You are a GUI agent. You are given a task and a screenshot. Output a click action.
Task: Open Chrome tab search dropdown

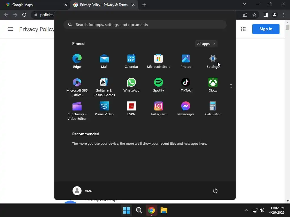[244, 4]
